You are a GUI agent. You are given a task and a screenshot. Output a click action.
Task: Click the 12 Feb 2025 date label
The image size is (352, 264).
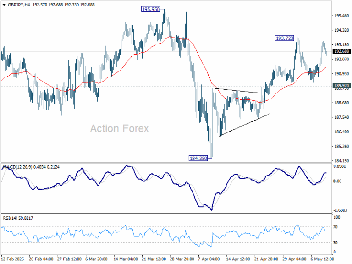(12, 259)
